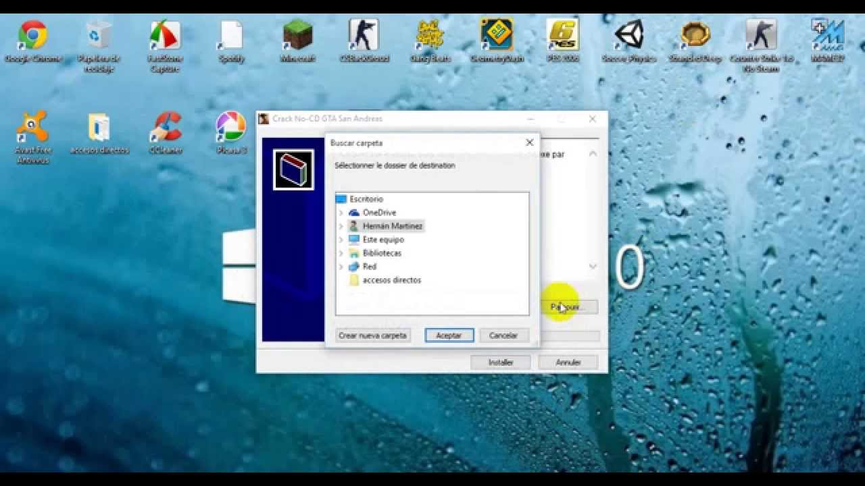Expand the Hernán Martinez tree node
Screen dimensions: 865x486
pos(341,226)
